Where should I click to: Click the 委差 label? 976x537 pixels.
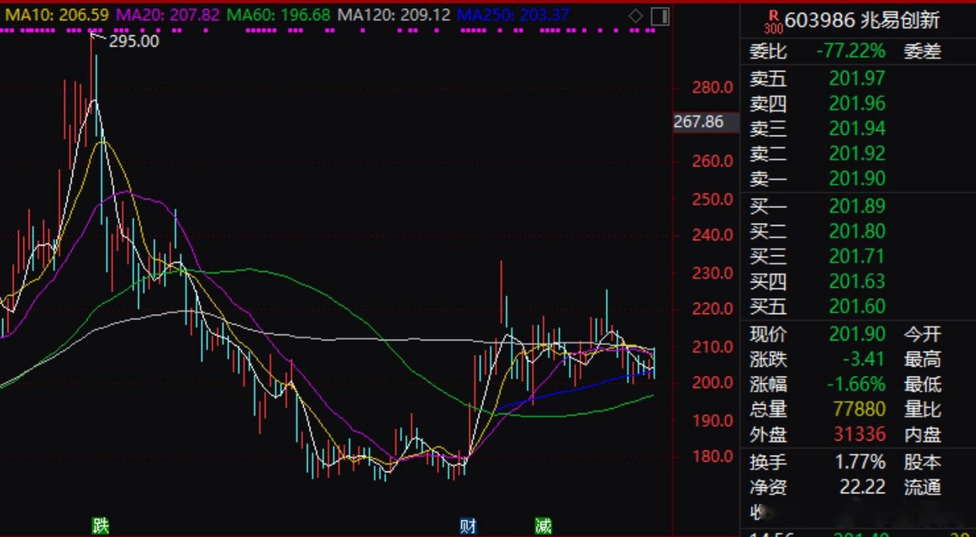coord(922,52)
